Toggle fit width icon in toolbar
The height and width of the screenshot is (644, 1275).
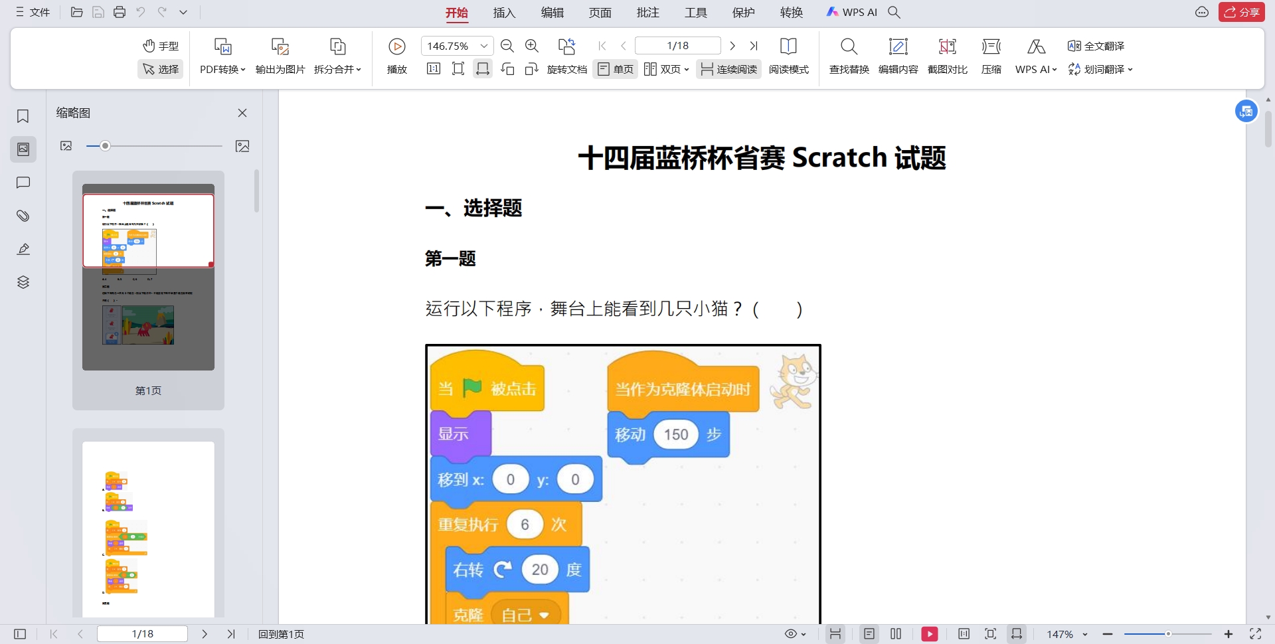pyautogui.click(x=483, y=69)
